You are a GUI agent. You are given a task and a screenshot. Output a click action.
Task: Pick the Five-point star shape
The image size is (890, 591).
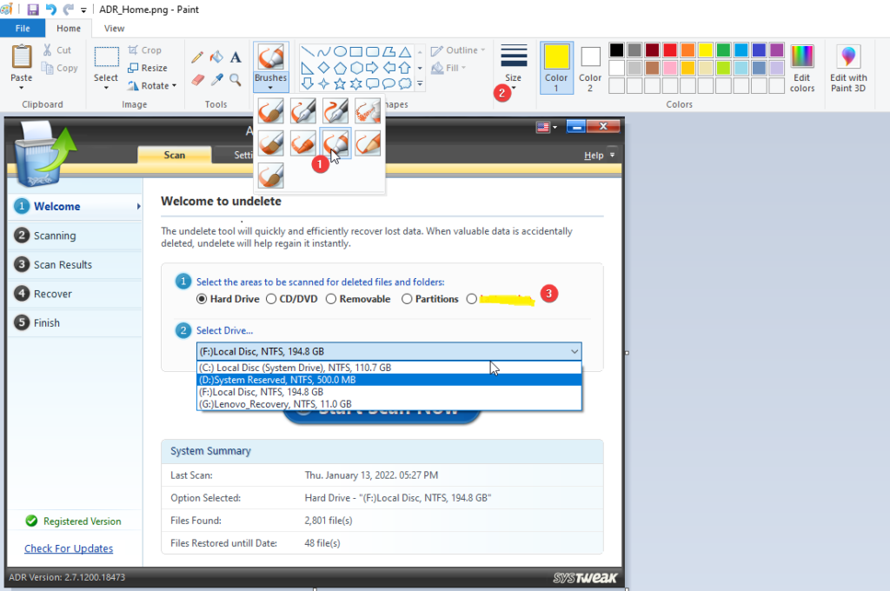340,84
